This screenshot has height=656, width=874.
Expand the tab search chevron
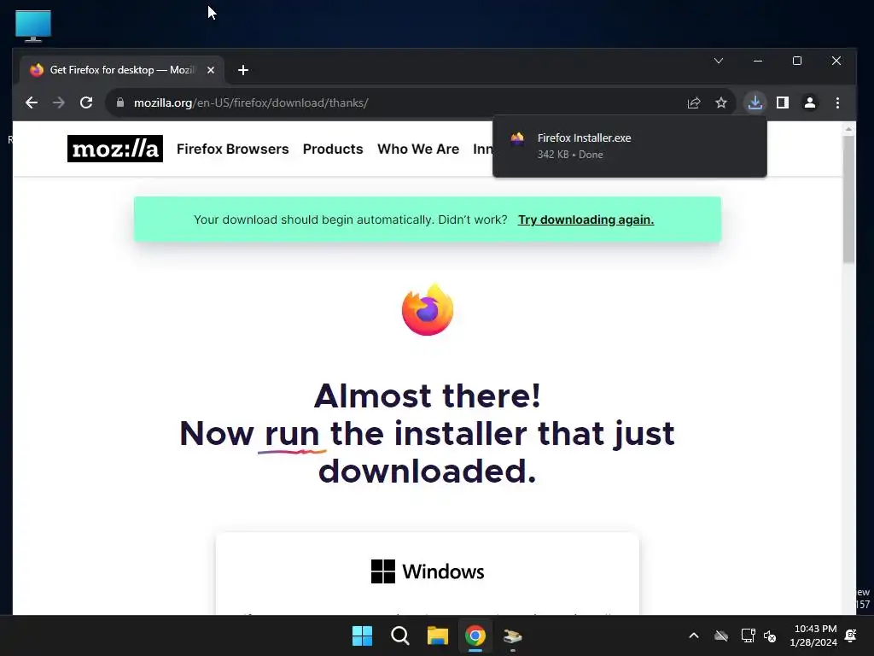point(719,61)
